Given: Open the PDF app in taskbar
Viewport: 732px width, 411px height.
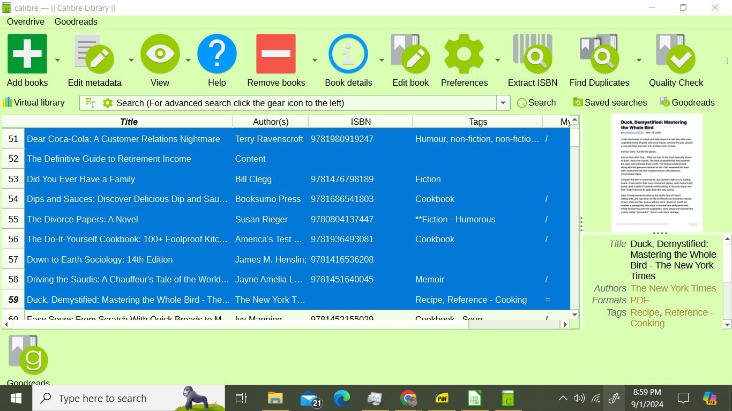Looking at the screenshot, I should tap(442, 398).
